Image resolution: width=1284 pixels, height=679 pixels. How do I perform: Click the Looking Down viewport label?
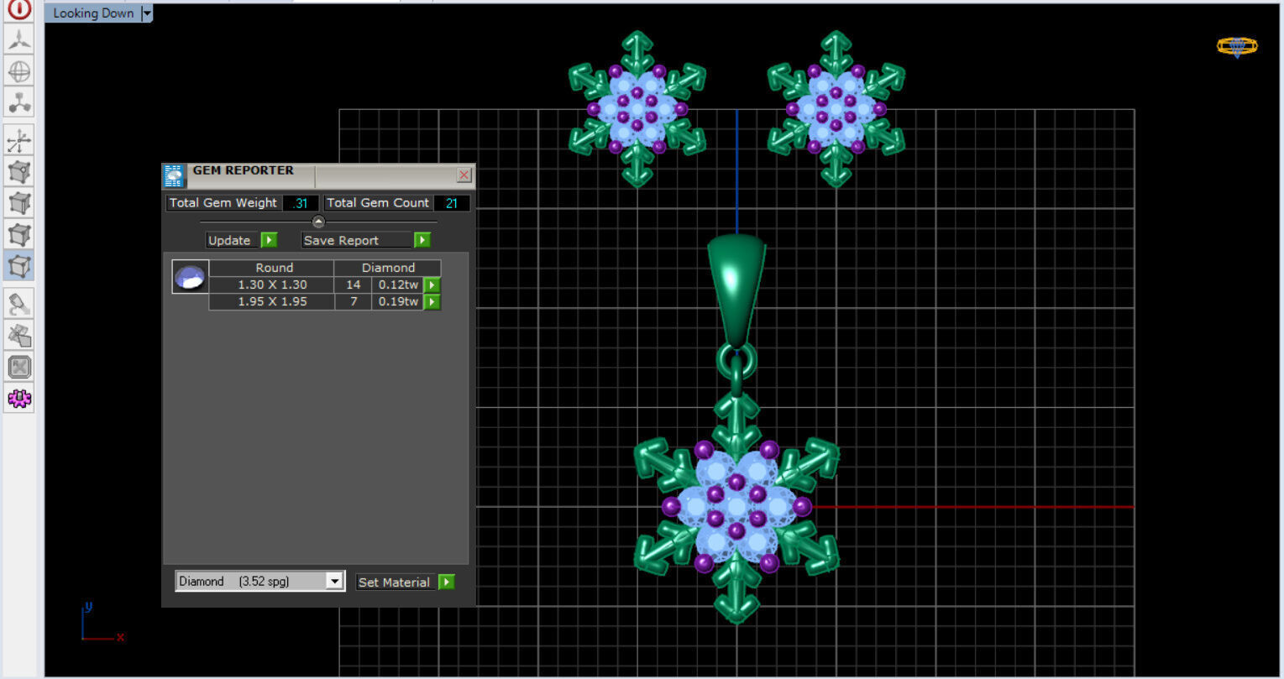(x=93, y=13)
